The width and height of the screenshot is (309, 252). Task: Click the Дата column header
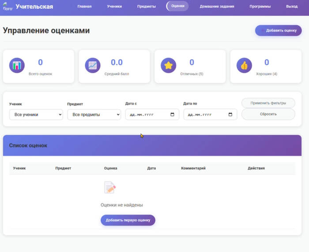[151, 168]
